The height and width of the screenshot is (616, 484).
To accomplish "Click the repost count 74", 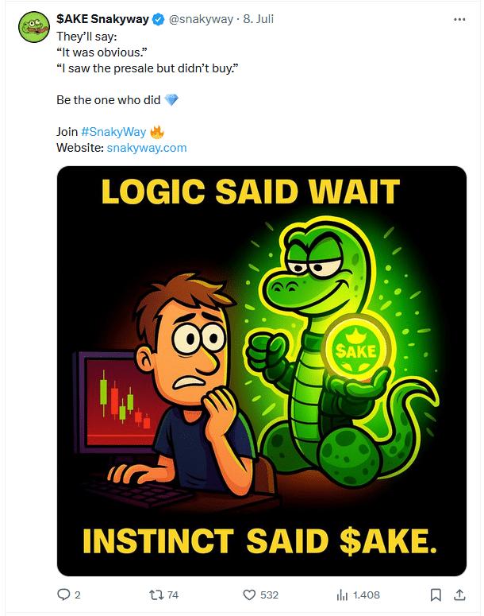I will click(x=172, y=595).
